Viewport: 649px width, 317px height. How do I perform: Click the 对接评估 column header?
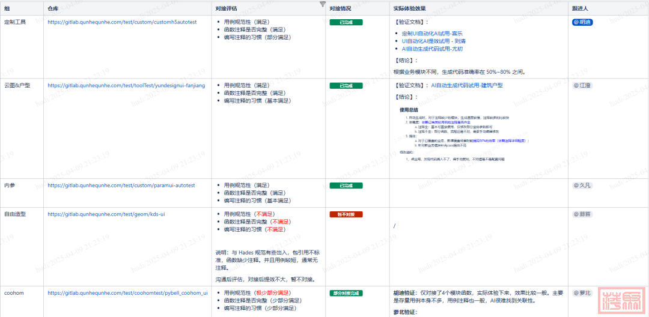point(226,9)
